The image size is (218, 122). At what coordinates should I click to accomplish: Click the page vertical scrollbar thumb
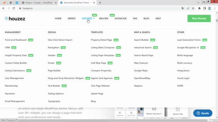[217, 20]
